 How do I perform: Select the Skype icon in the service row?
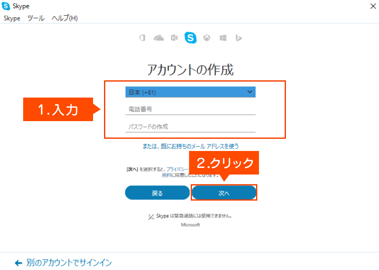tap(190, 38)
